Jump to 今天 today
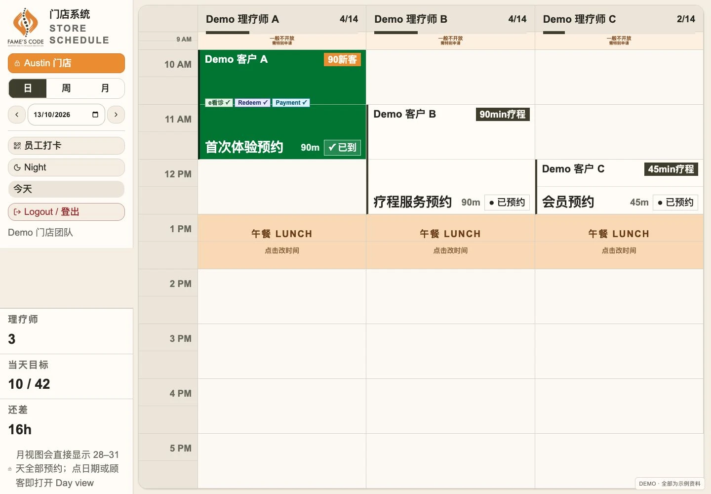This screenshot has width=711, height=494. pos(66,189)
